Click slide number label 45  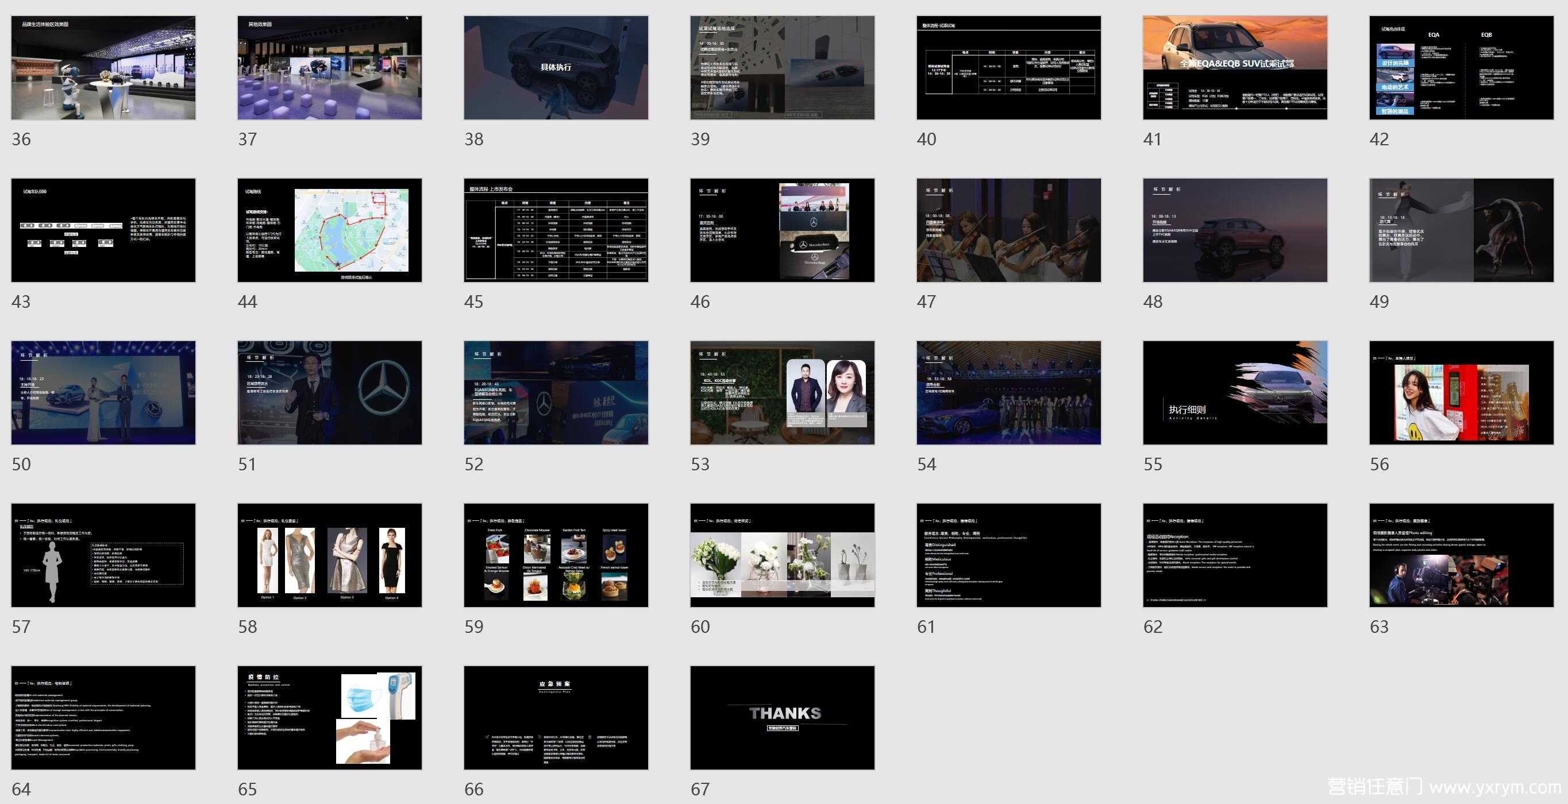click(x=473, y=301)
